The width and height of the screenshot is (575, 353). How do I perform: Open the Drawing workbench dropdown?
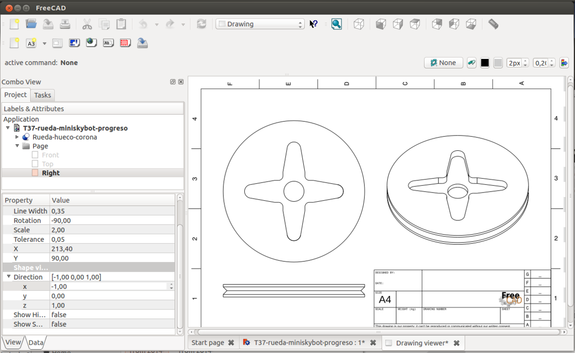tap(260, 24)
